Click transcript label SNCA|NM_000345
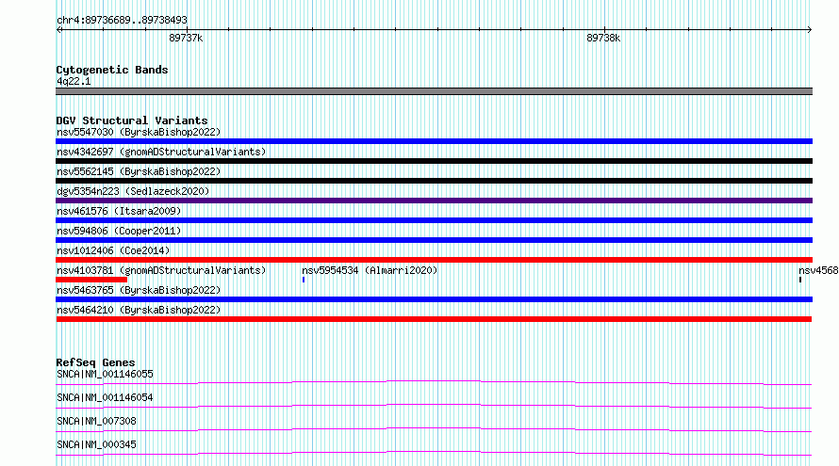Screen dimensions: 839x466 pyautogui.click(x=96, y=444)
